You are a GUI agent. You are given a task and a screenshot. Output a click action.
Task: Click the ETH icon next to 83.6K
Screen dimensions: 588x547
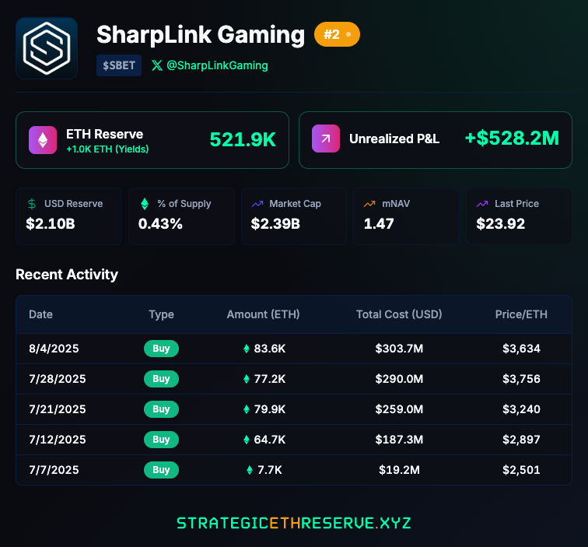click(x=247, y=349)
